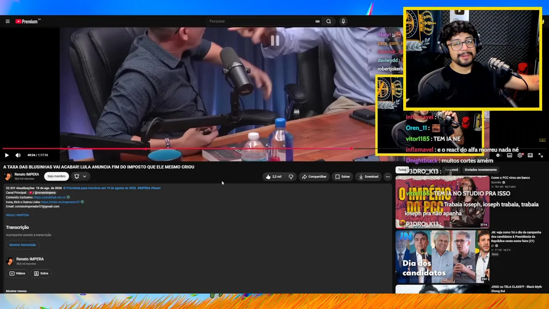Click the Pesquisar search field
Viewport: 549px width, 309px height.
(x=260, y=21)
